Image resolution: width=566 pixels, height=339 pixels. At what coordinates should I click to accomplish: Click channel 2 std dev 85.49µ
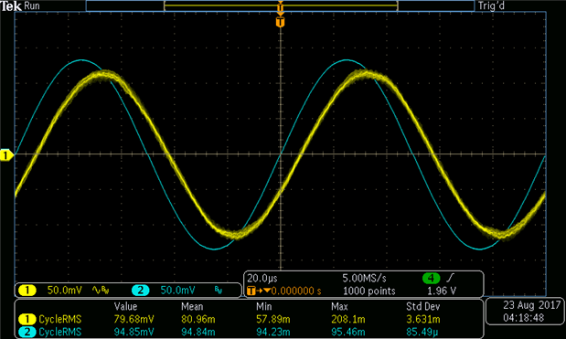422,332
